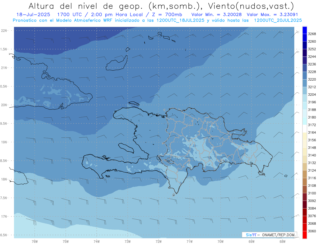The width and height of the screenshot is (317, 245).
Task: Click the '20N' latitude label
Action: click(x=4, y=105)
